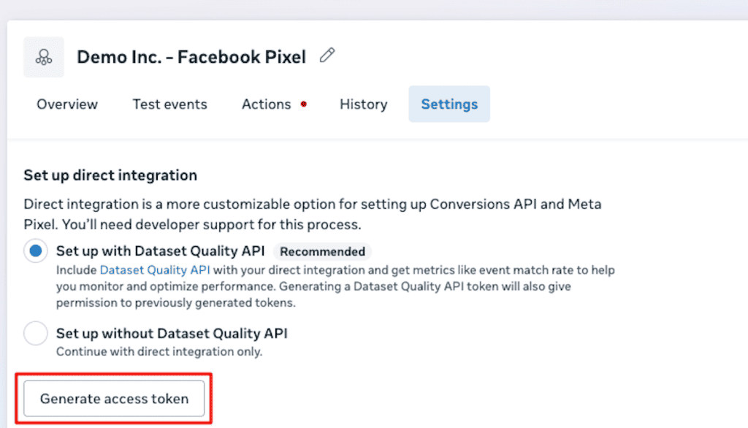
Task: Click the Demo Inc. – Facebook Pixel title
Action: (191, 57)
